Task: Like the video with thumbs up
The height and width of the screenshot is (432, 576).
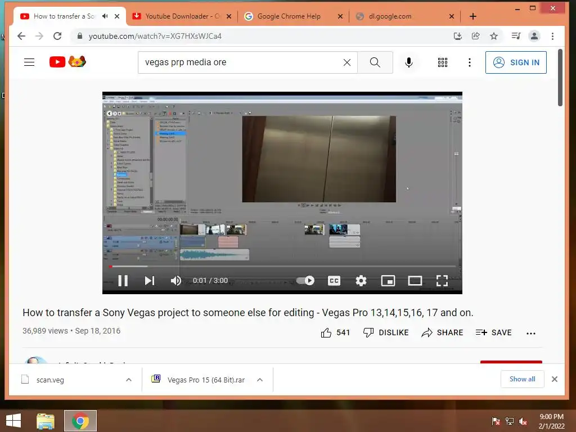Action: pos(335,332)
